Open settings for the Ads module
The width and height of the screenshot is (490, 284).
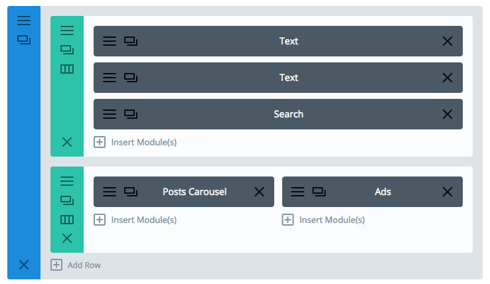(x=298, y=192)
